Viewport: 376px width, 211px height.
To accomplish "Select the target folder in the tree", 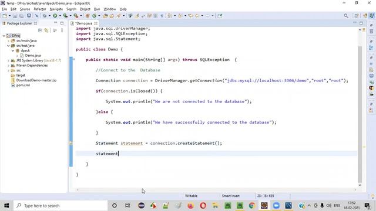I will pos(21,76).
